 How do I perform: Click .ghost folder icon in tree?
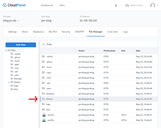click(12, 57)
